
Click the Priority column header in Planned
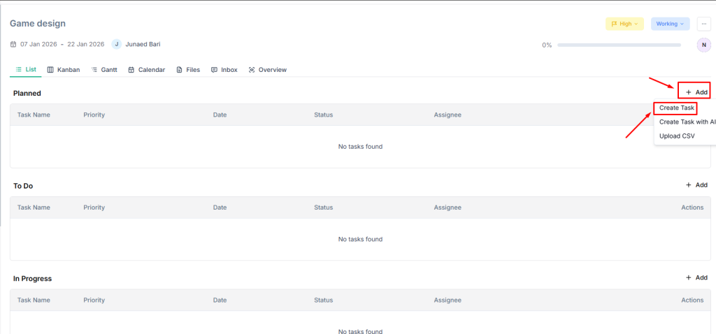94,115
